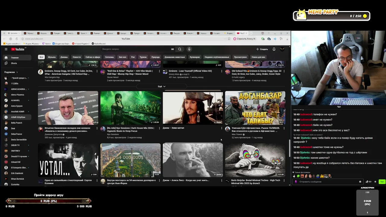Viewport: 386px width, 217px height.
Task: Click Дневник Депутата channel avatar
Action: [x=40, y=129]
